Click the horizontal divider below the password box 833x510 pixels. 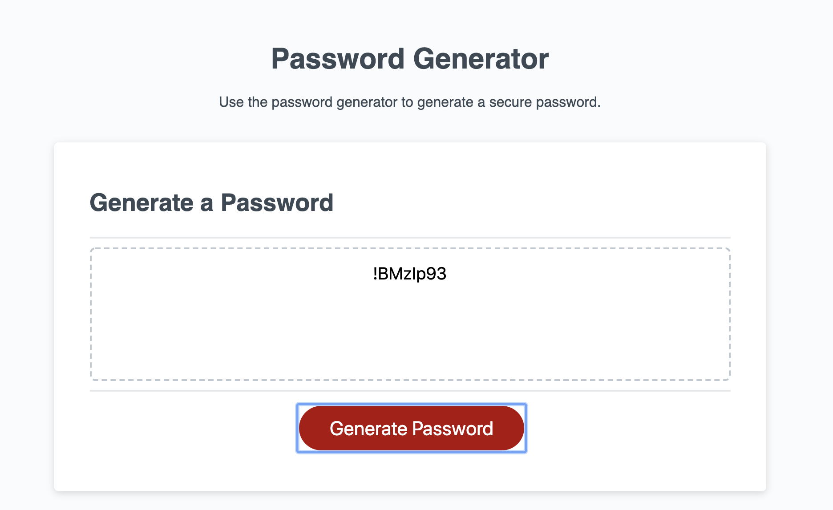pos(410,391)
